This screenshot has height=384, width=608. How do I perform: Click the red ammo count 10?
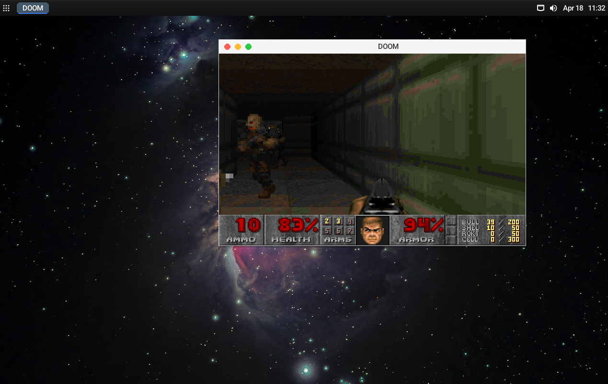pos(248,225)
